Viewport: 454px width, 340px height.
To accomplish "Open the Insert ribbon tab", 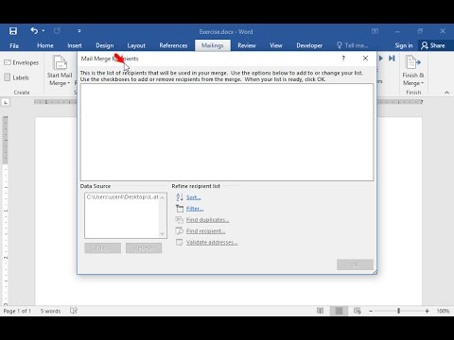I will click(75, 45).
